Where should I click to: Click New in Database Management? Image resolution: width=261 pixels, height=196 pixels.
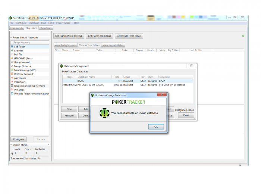[x=69, y=109]
